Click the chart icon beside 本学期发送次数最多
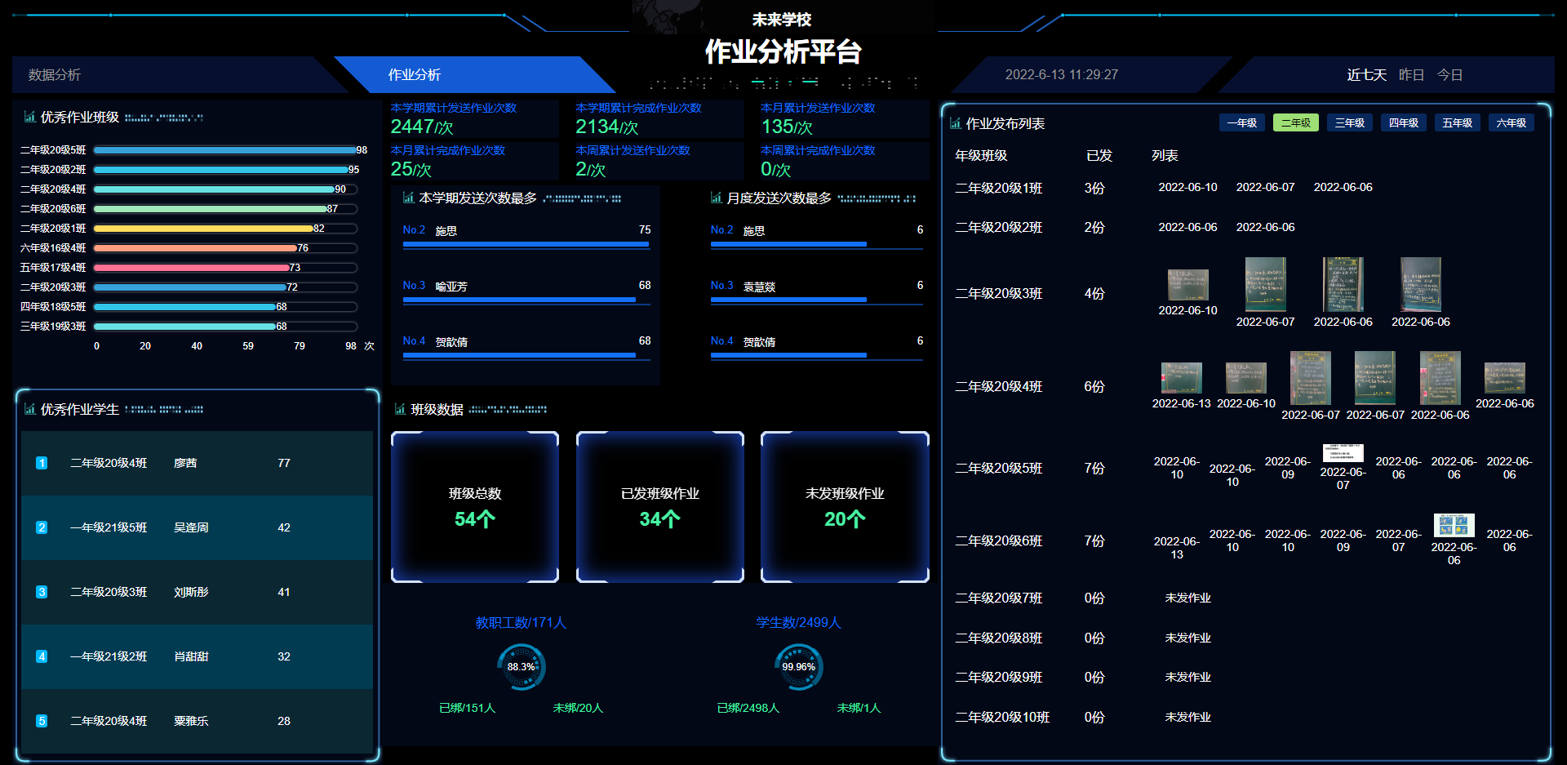 pyautogui.click(x=408, y=198)
